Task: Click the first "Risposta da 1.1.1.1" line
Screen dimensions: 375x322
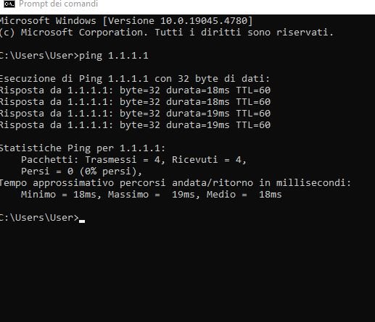Action: 135,90
